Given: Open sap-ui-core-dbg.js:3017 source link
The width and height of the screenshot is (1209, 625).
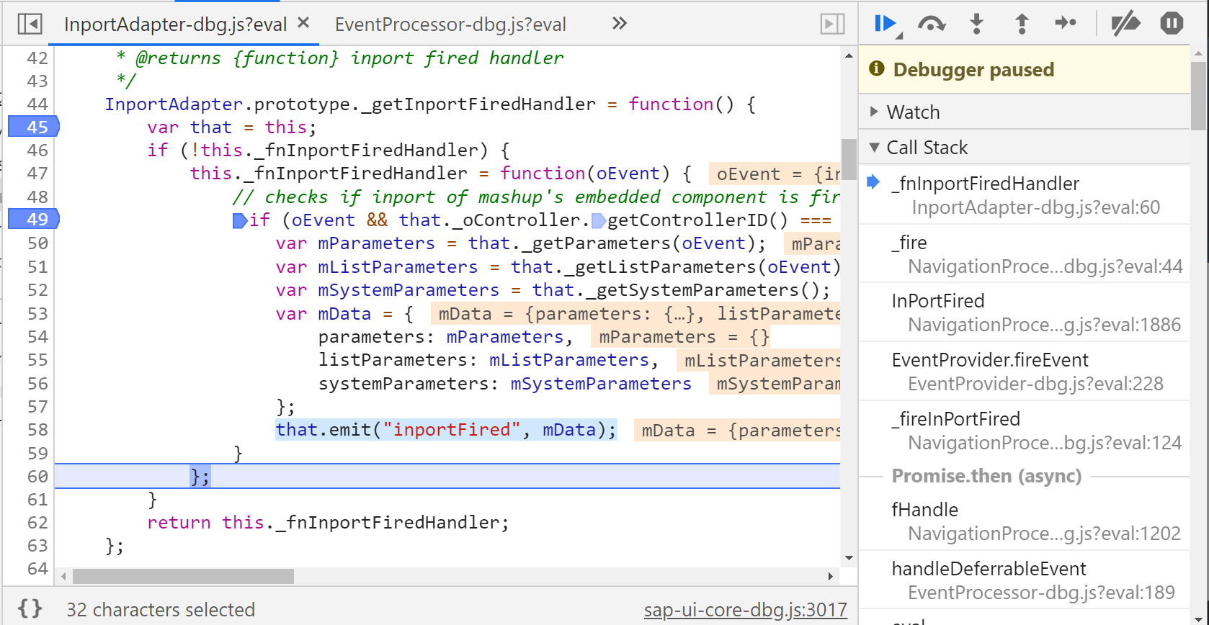Looking at the screenshot, I should point(746,610).
